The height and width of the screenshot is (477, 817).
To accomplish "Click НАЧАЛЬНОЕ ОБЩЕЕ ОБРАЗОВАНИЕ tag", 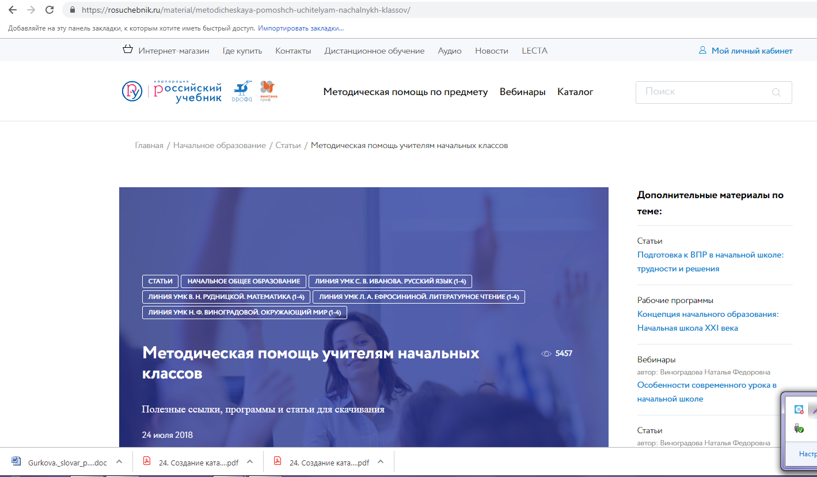I will pyautogui.click(x=244, y=281).
